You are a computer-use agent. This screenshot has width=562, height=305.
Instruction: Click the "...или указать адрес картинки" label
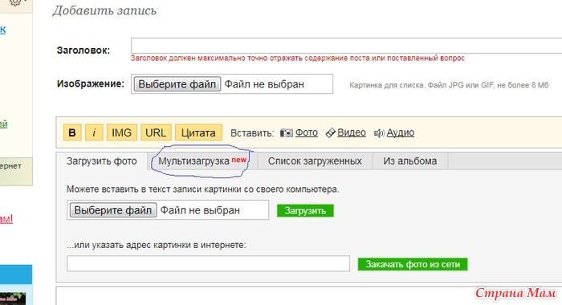point(157,245)
